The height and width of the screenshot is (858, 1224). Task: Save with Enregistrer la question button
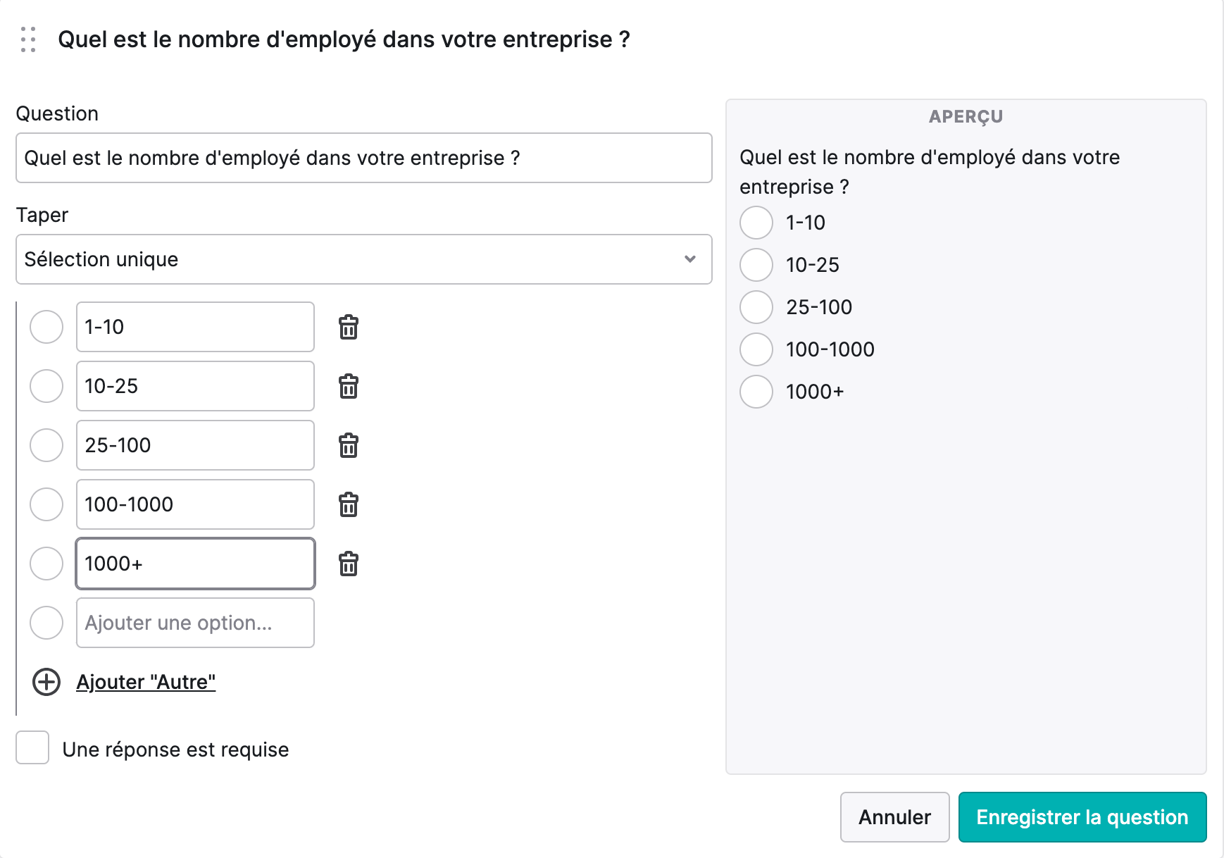click(x=1082, y=817)
